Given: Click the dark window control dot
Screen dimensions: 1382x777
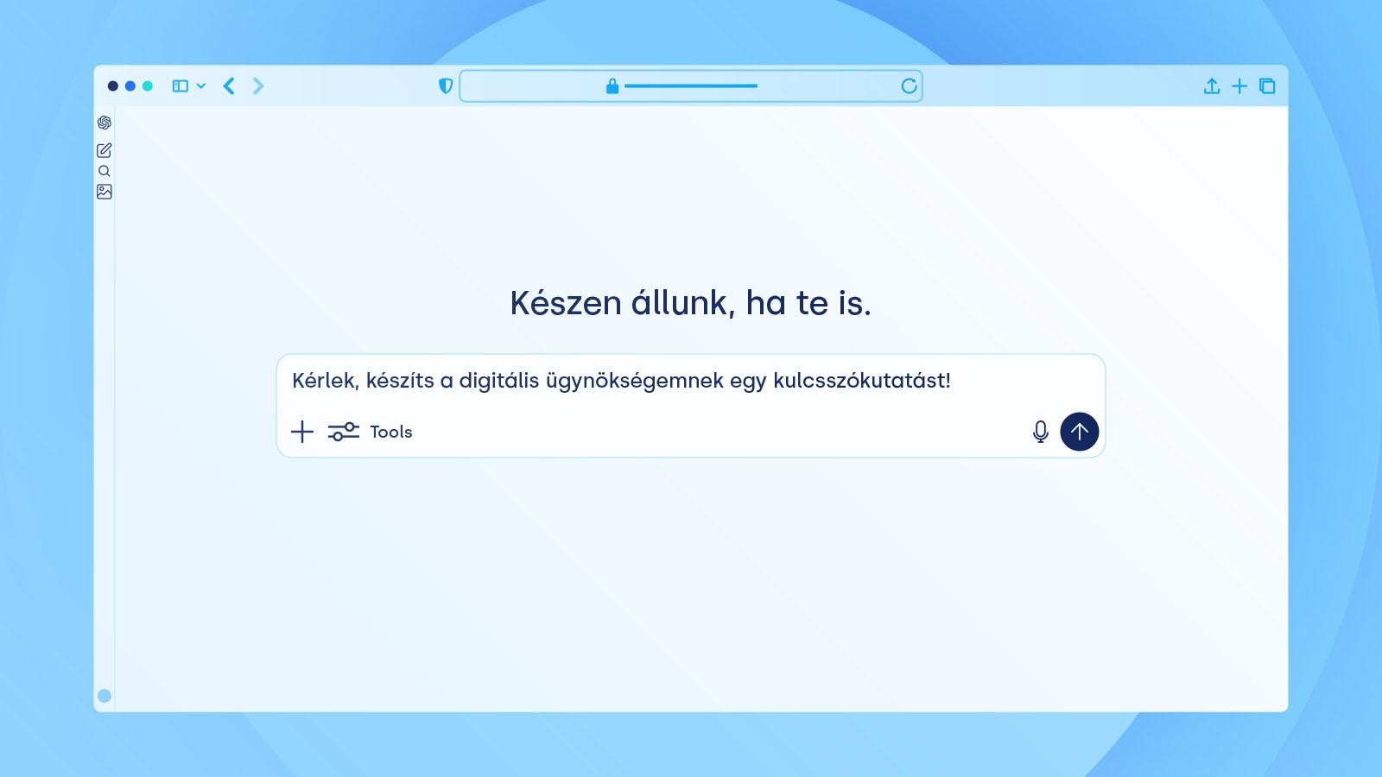Looking at the screenshot, I should 113,86.
